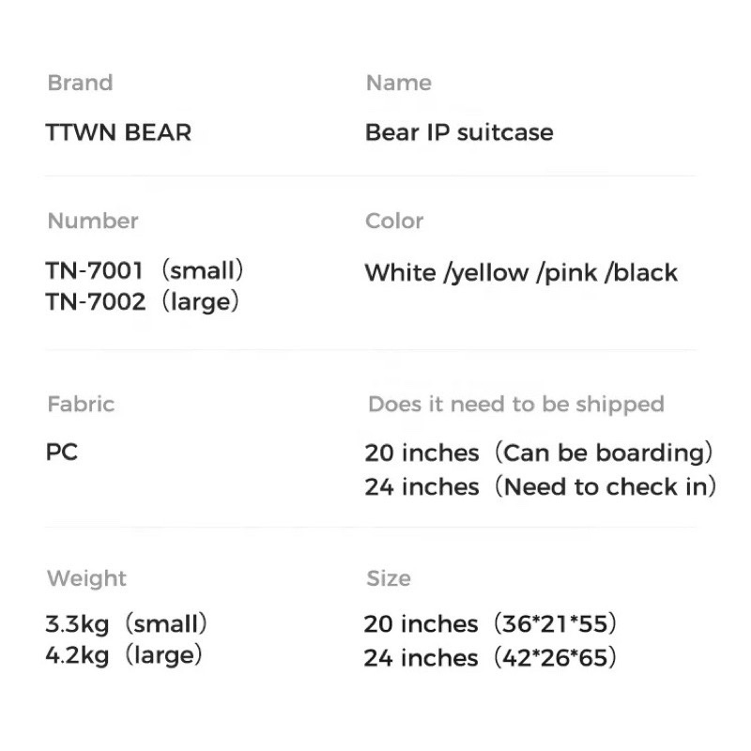Screen dimensions: 751x751
Task: Click the Does it need to be shipped heading
Action: click(x=516, y=405)
